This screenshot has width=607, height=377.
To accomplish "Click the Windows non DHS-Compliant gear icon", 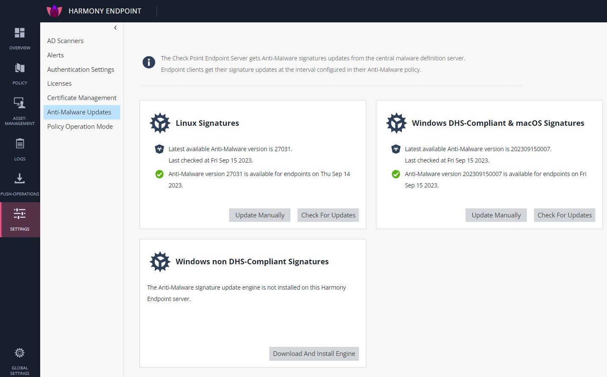I will point(160,262).
